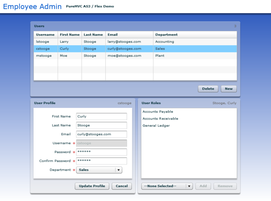
Task: Click the cstooge label in User Profile header
Action: pyautogui.click(x=124, y=103)
